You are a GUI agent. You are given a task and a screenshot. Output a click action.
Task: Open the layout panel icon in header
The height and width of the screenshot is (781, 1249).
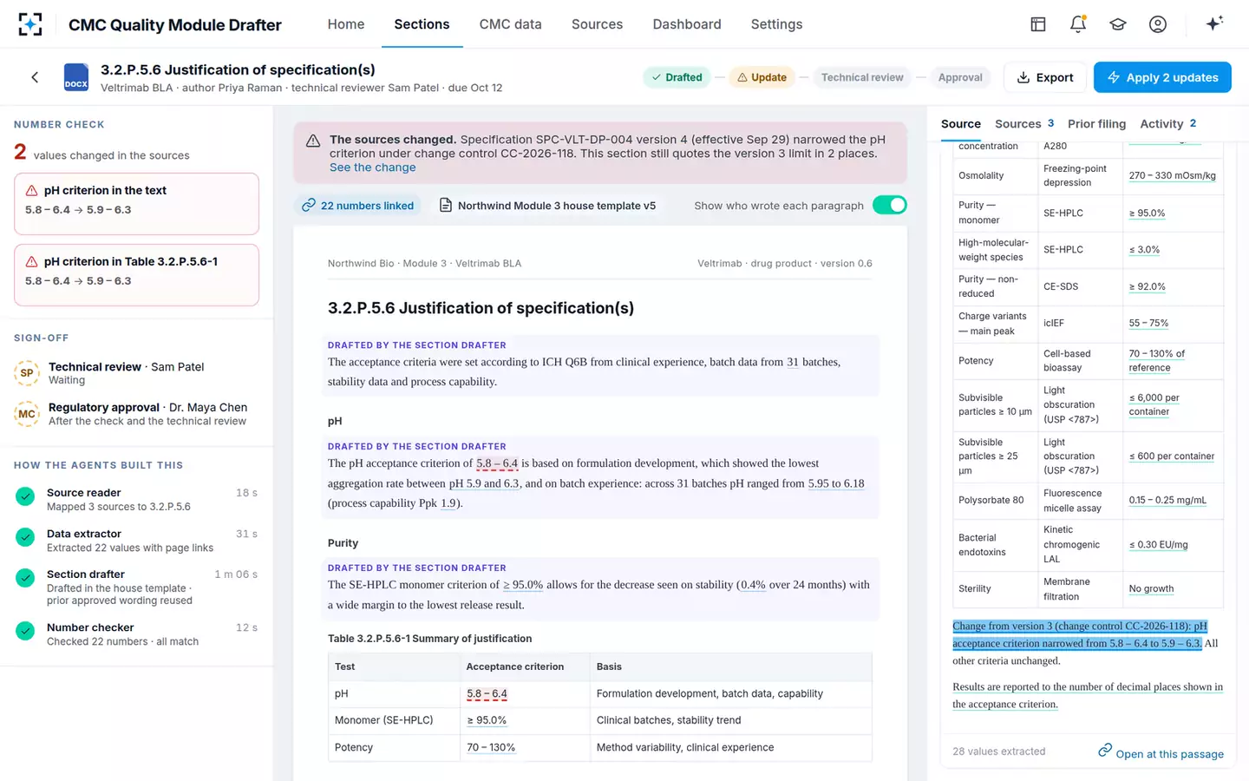1038,24
